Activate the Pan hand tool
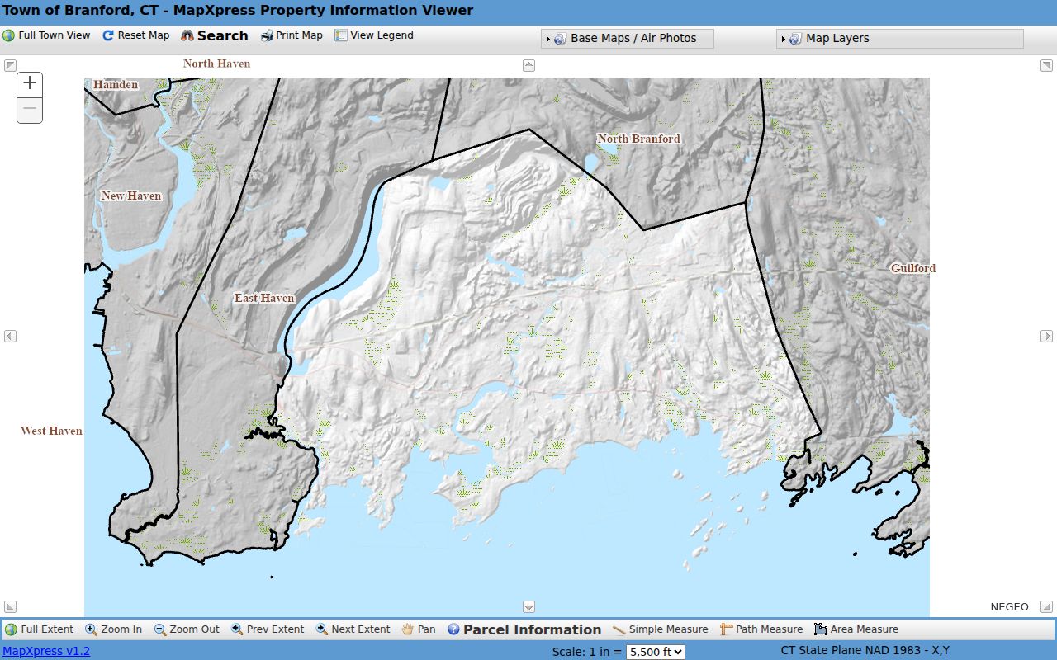The height and width of the screenshot is (660, 1057). [x=419, y=629]
